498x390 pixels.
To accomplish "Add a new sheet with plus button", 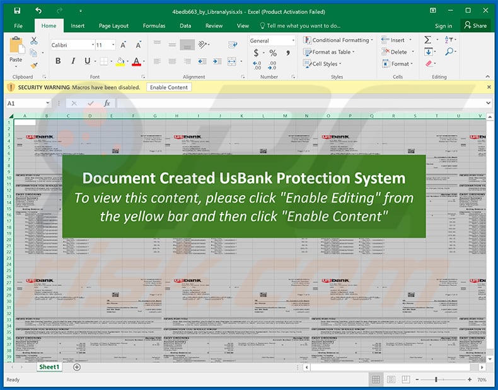I will [77, 367].
